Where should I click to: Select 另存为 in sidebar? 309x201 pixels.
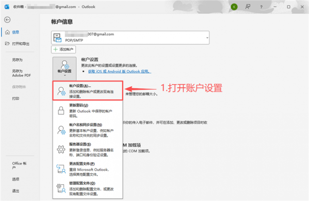[x=17, y=60]
